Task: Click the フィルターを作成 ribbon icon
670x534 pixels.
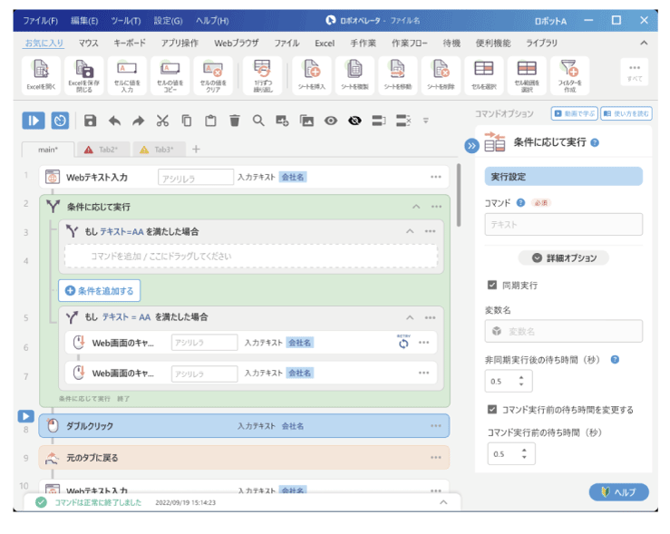Action: (x=568, y=75)
